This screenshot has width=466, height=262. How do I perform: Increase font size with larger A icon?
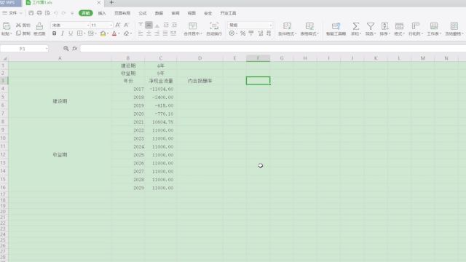118,25
